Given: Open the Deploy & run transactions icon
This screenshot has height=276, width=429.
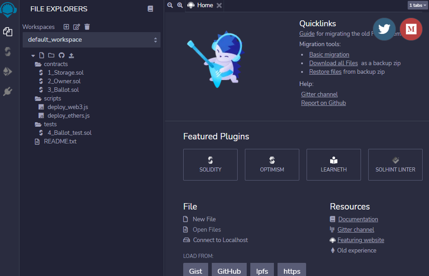Looking at the screenshot, I should 8,71.
